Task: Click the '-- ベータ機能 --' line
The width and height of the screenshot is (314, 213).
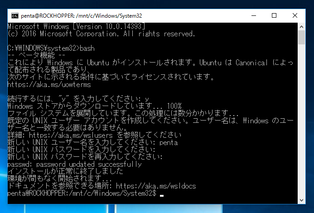Action: [x=36, y=55]
